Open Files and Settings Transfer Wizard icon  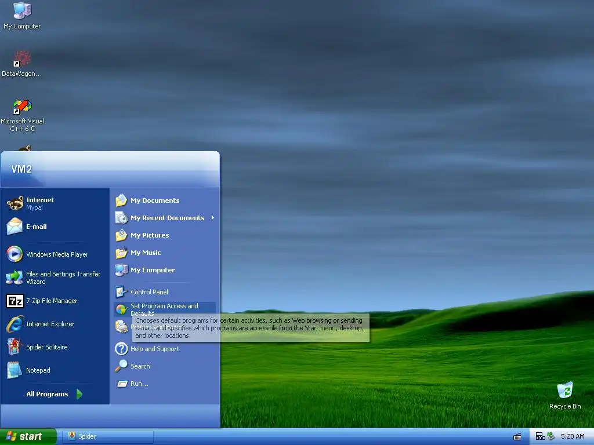point(15,278)
